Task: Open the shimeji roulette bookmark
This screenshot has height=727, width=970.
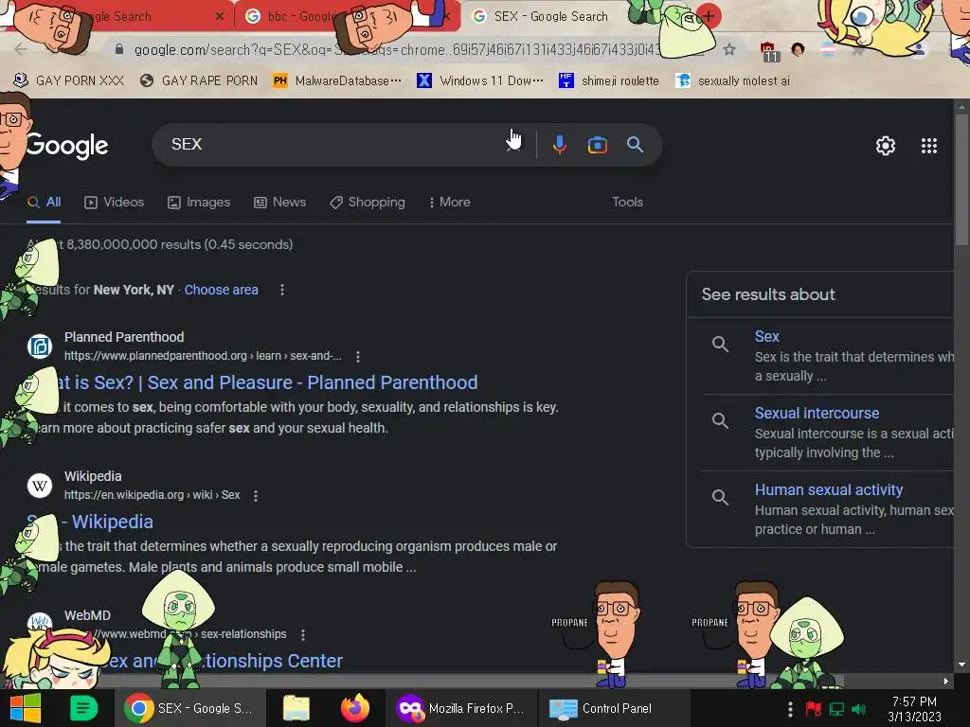Action: pyautogui.click(x=609, y=80)
